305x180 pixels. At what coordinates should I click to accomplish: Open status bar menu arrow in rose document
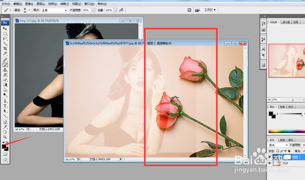tap(121, 159)
